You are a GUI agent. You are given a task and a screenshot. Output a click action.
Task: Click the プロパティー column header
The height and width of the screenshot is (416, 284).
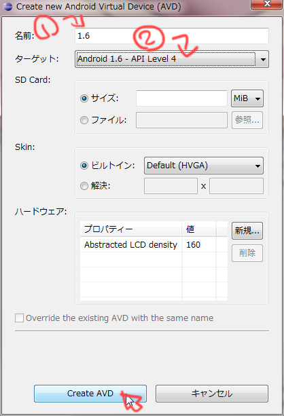(130, 229)
